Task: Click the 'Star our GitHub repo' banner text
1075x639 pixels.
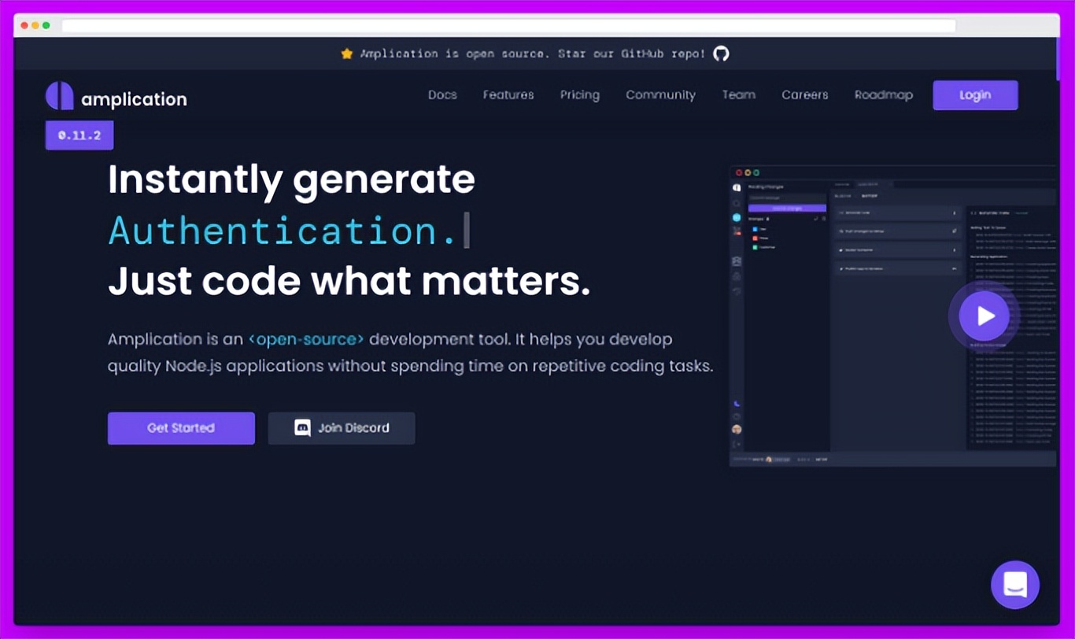Action: pos(632,54)
